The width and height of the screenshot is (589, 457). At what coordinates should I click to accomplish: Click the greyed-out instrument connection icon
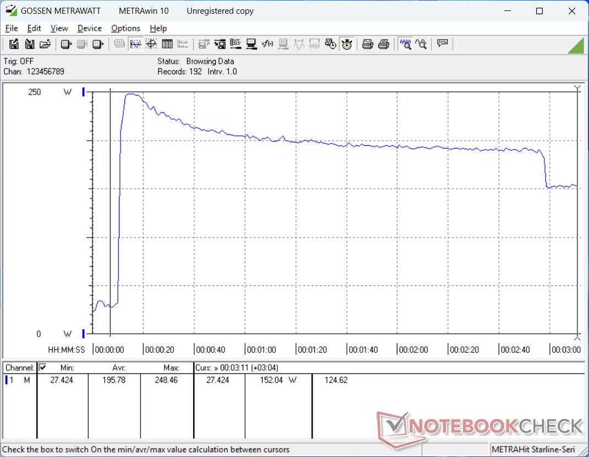[283, 45]
